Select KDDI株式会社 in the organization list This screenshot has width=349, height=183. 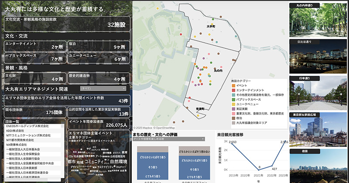click(x=33, y=131)
